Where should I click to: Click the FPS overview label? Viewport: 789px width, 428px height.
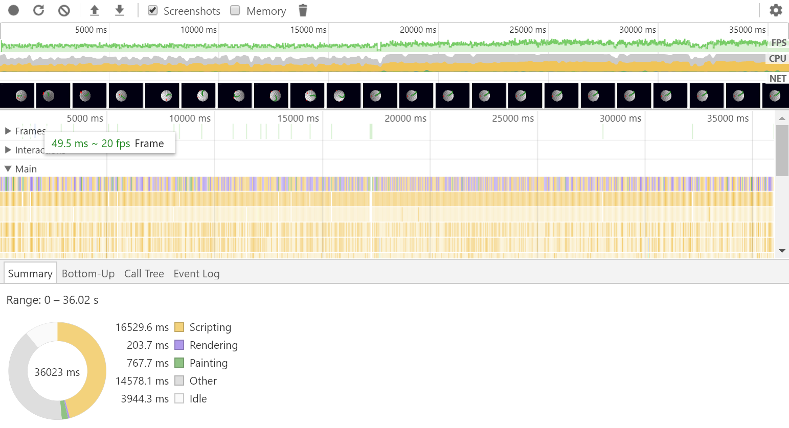[x=779, y=43]
